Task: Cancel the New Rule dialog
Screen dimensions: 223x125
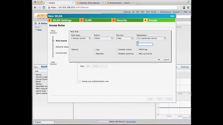Action: [166, 59]
